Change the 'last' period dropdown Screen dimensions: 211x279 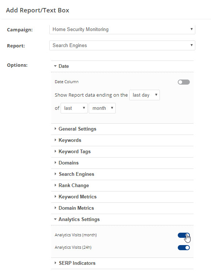coord(74,108)
